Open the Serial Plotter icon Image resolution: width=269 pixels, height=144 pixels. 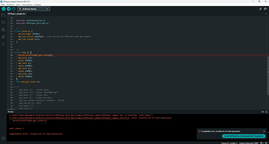(x=260, y=9)
